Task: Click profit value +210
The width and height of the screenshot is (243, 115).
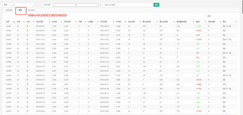Action: 198,35
